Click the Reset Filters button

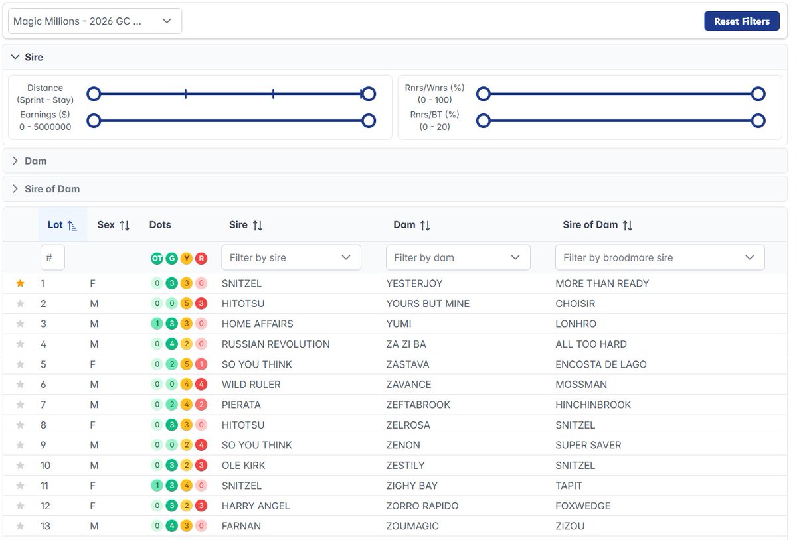(742, 21)
